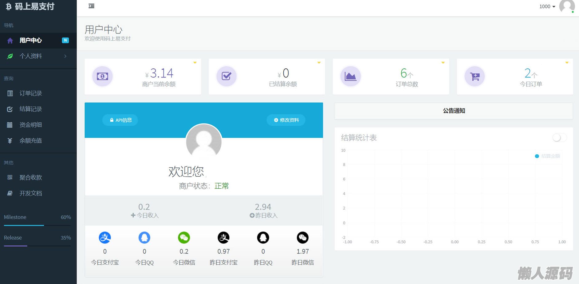Viewport: 579px width, 284px height.
Task: Click yesterday's Alipay black icon
Action: pos(223,238)
